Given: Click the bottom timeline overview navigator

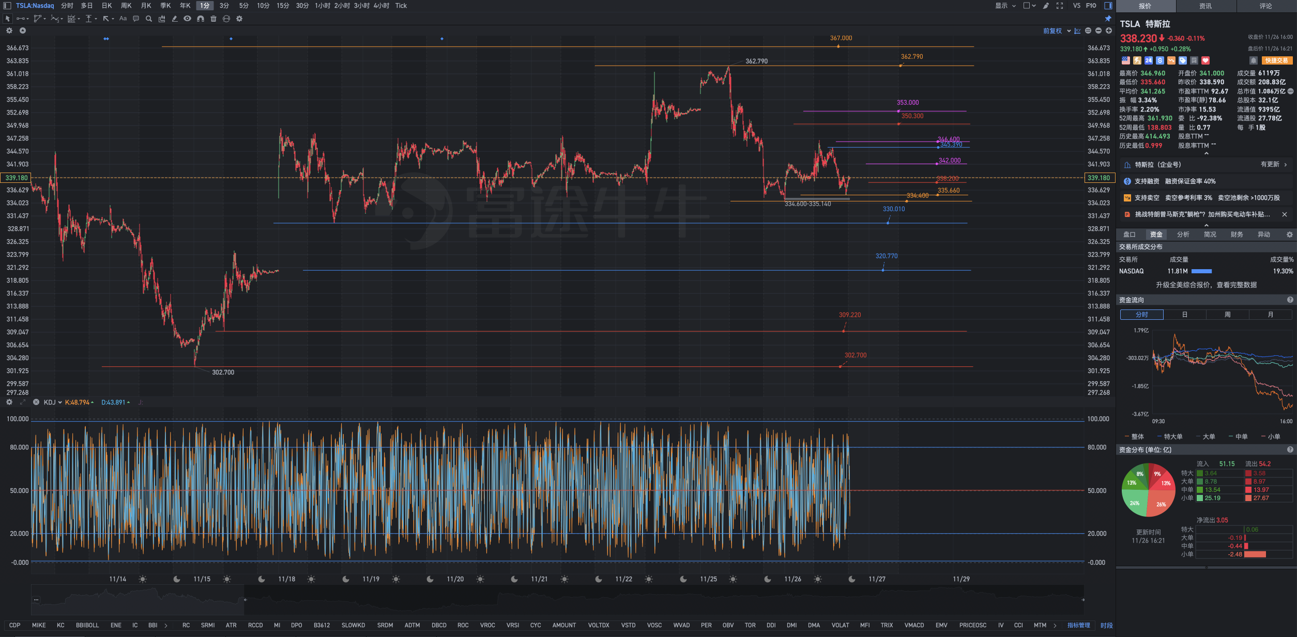Looking at the screenshot, I should (x=557, y=600).
